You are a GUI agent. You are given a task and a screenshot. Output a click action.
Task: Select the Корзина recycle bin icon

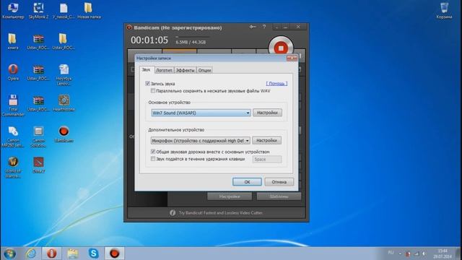click(x=445, y=11)
